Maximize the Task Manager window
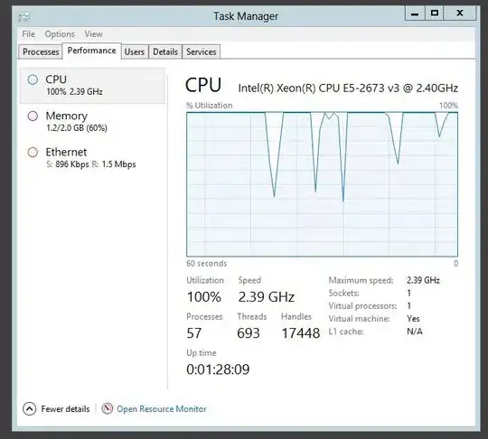This screenshot has height=439, width=488. [435, 14]
